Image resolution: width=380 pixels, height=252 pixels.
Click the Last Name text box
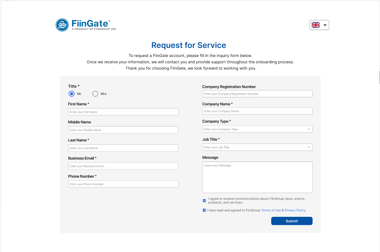coord(123,148)
